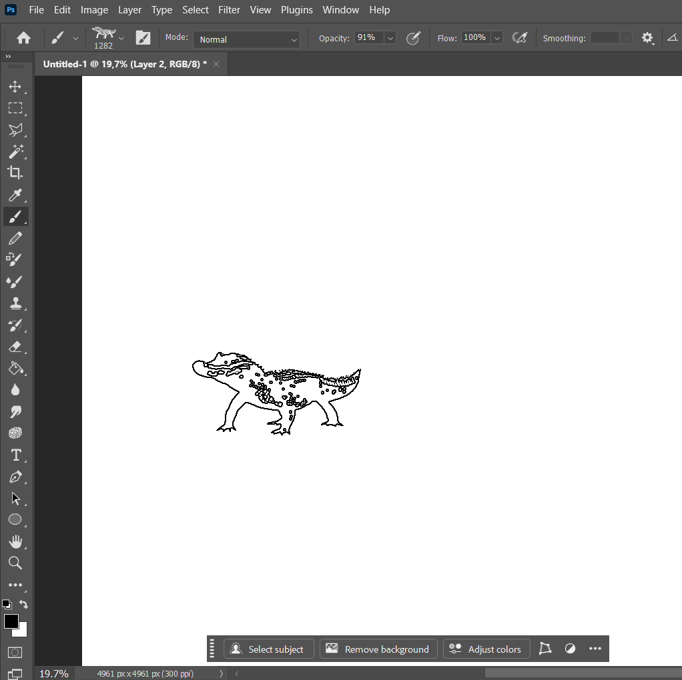Select the Eraser tool

point(15,347)
